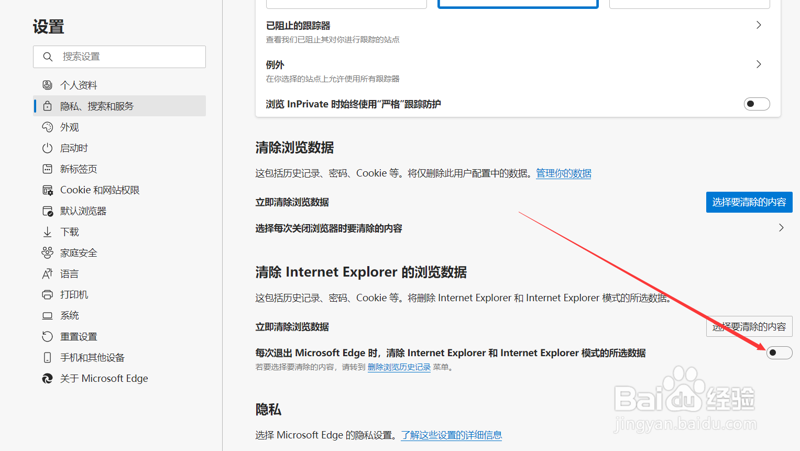The image size is (800, 451).
Task: Open 个人资料 settings menu item
Action: pos(119,85)
